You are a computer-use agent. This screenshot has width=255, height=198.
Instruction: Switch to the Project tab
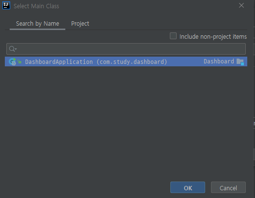(80, 24)
